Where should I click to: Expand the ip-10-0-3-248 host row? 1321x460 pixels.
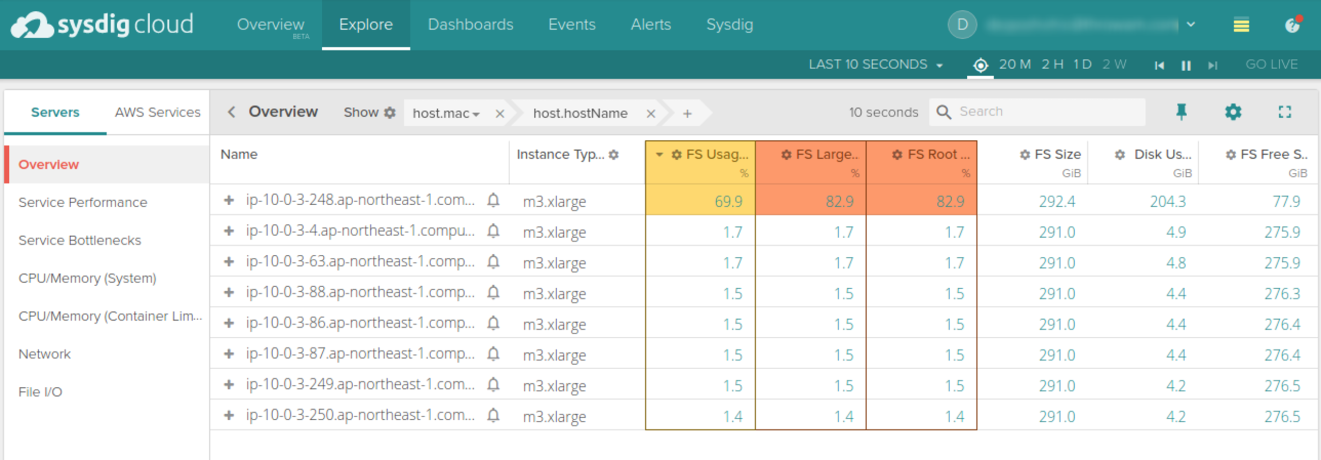pyautogui.click(x=229, y=200)
